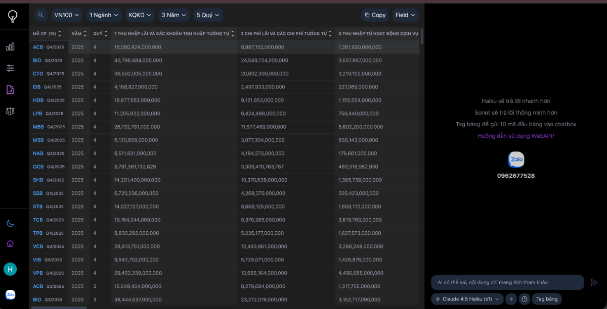Open the Claude 4.5 Haiku model selector
Image resolution: width=607 pixels, height=309 pixels.
(x=466, y=299)
